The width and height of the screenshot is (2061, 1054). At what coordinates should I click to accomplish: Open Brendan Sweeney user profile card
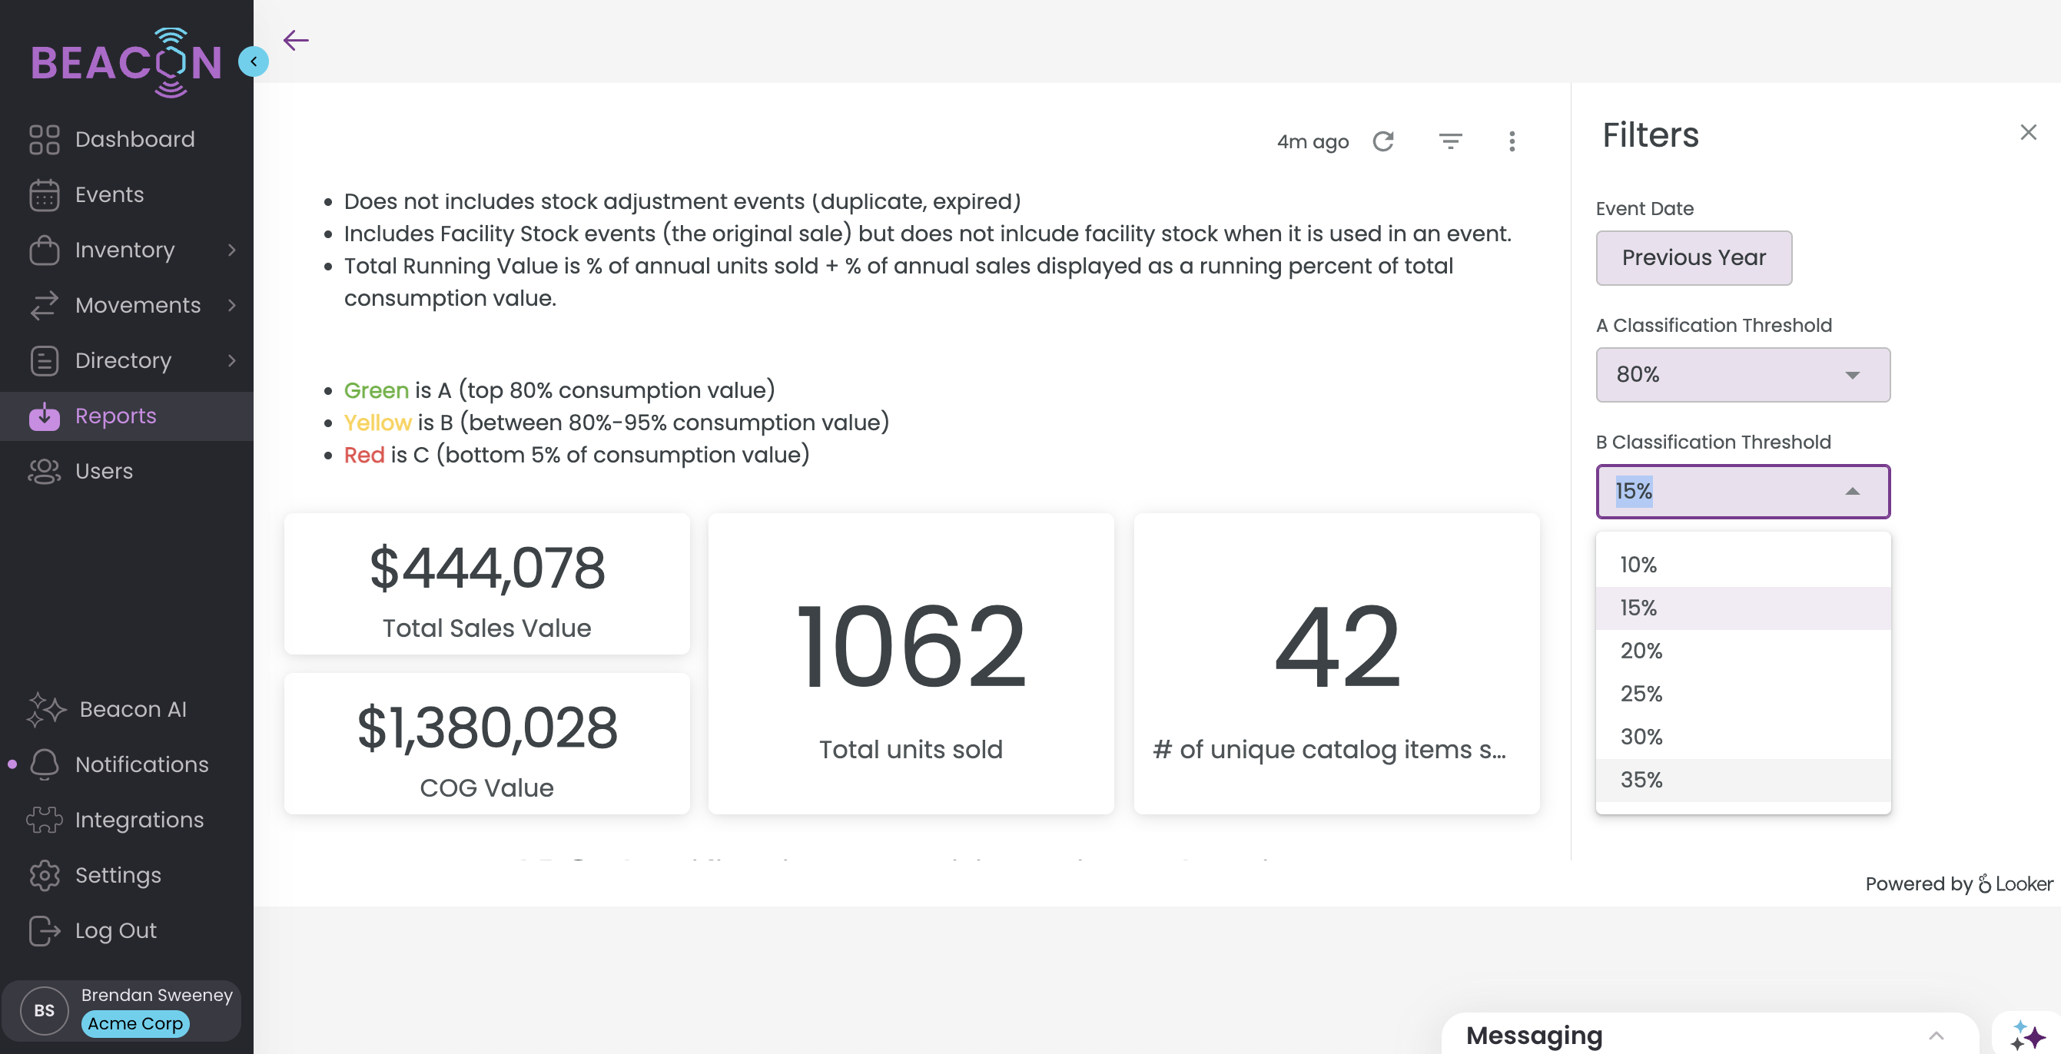121,1010
